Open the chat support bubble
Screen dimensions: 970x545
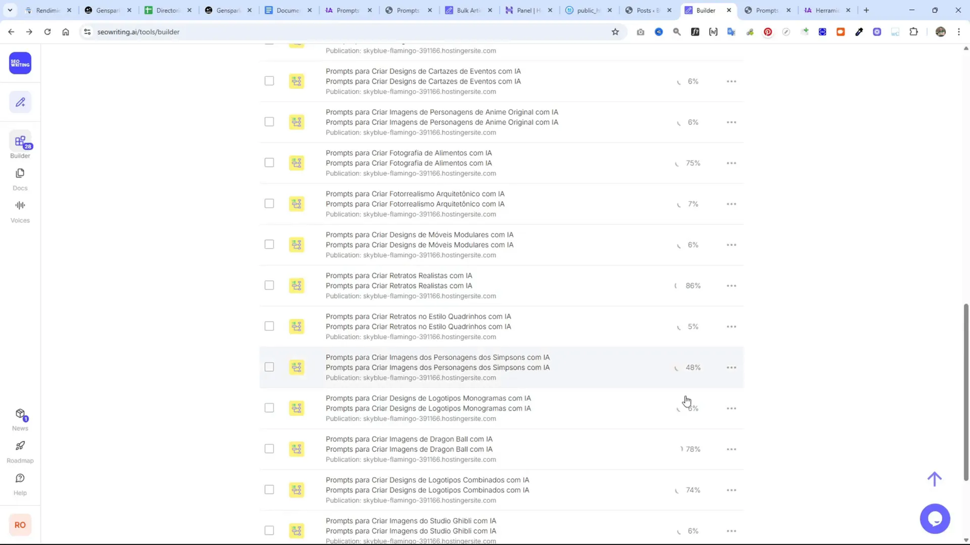click(934, 518)
